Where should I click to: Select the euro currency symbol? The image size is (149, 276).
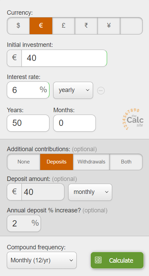click(41, 26)
